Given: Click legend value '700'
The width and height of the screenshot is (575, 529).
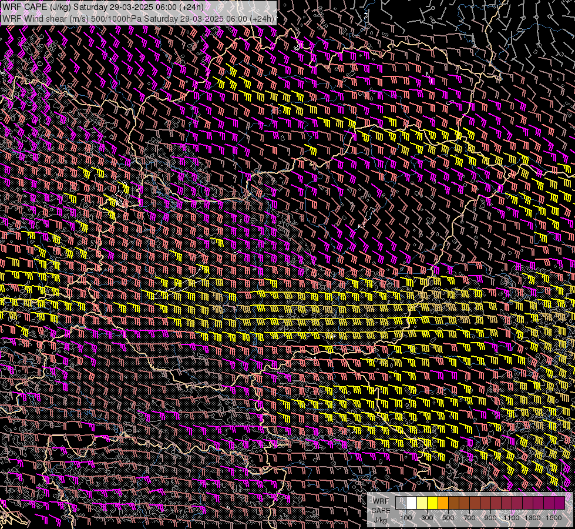Looking at the screenshot, I should 469,518.
